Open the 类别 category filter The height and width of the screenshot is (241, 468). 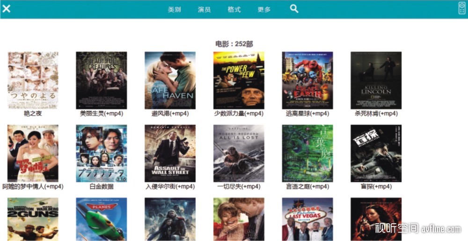174,9
